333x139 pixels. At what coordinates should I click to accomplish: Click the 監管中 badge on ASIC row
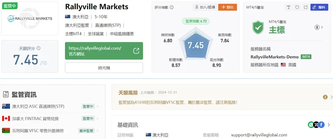pos(88,106)
